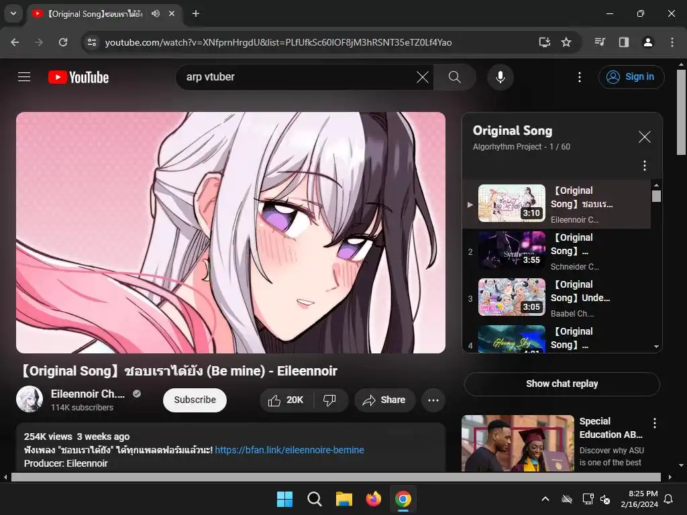Open the Gloomy Sky playlist video
The height and width of the screenshot is (515, 687).
tap(556, 339)
